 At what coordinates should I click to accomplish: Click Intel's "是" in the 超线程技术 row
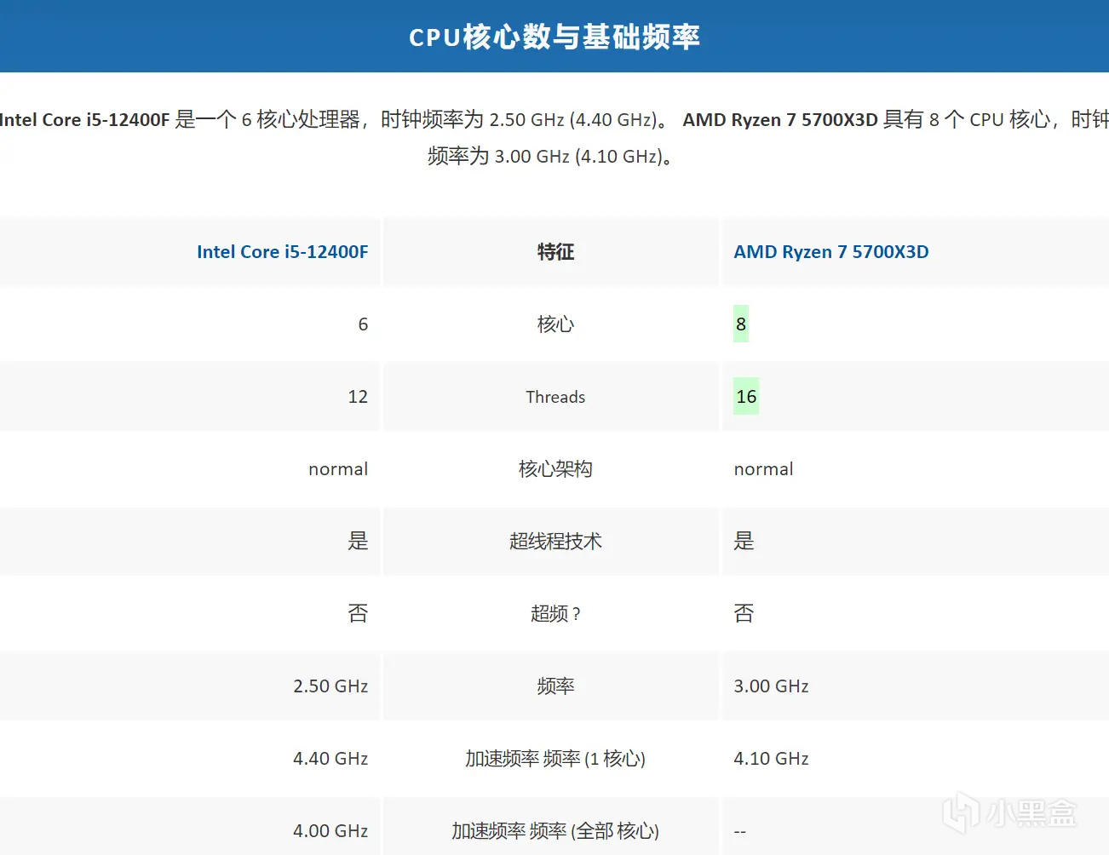358,542
